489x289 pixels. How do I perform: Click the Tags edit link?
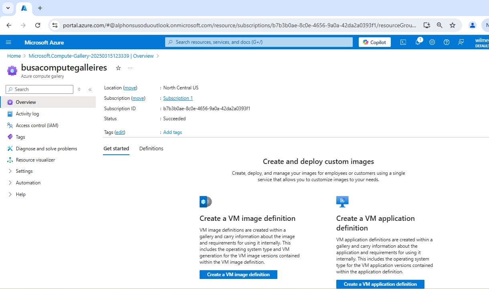point(120,132)
